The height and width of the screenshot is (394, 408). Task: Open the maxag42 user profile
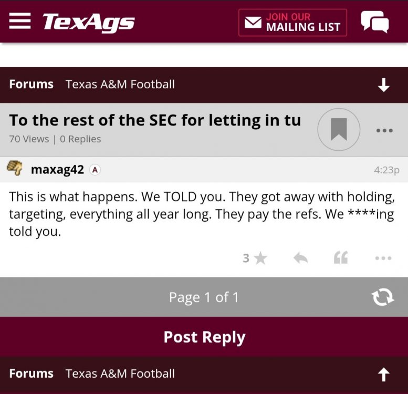tap(57, 169)
